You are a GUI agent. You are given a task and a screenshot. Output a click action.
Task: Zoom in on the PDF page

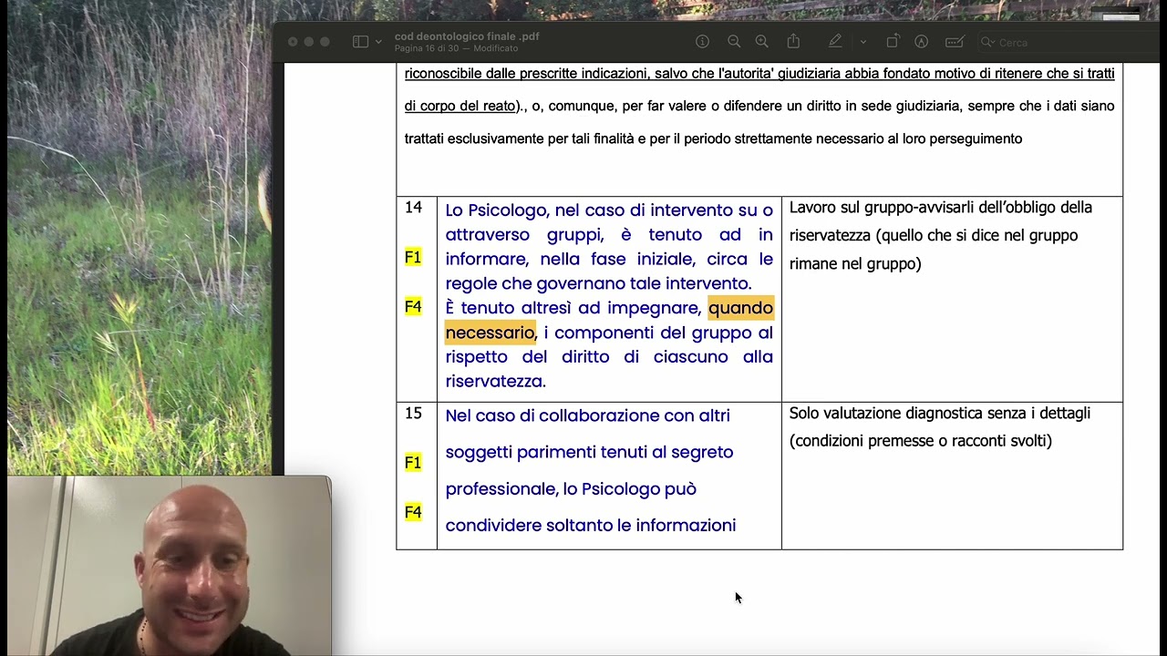[x=762, y=42]
